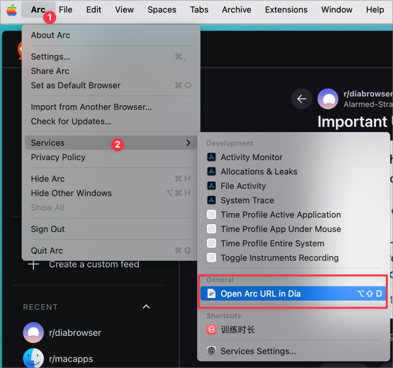Click the back arrow on the Reddit post

(x=302, y=99)
